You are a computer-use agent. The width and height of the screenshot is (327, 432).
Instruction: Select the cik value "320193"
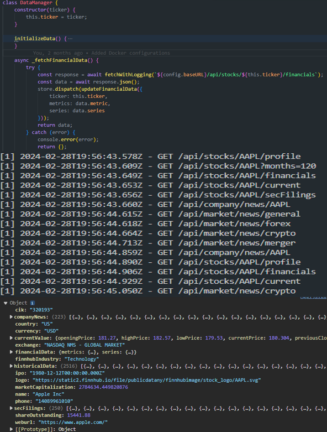coord(41,310)
